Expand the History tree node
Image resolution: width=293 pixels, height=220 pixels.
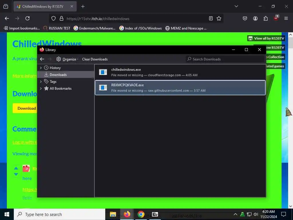(x=41, y=68)
